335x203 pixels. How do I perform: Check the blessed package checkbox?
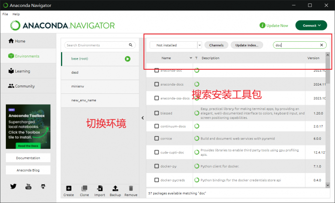[157, 113]
